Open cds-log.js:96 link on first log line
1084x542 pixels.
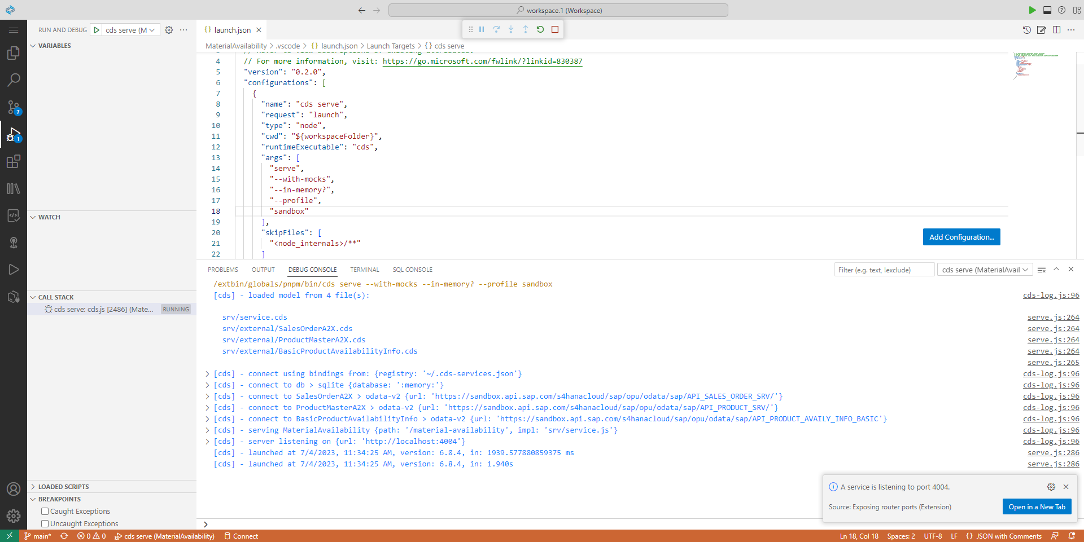[1051, 295]
